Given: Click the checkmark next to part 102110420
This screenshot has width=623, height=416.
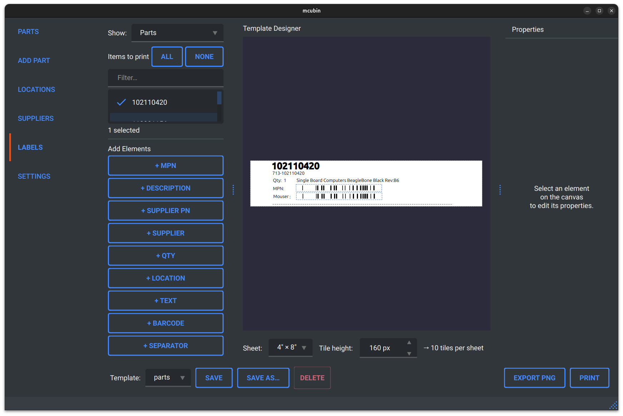Looking at the screenshot, I should tap(121, 102).
